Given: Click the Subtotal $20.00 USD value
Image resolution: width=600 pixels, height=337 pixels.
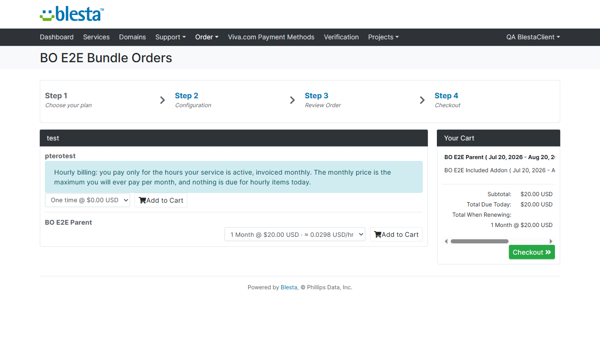Looking at the screenshot, I should point(537,194).
